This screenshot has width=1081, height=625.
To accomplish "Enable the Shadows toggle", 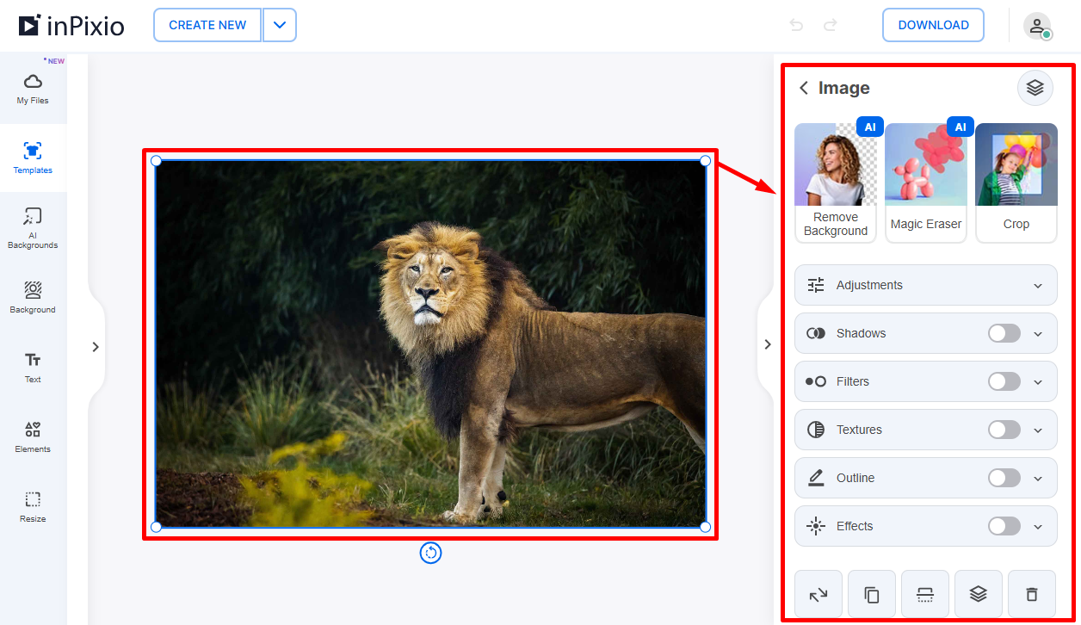I will point(1004,333).
